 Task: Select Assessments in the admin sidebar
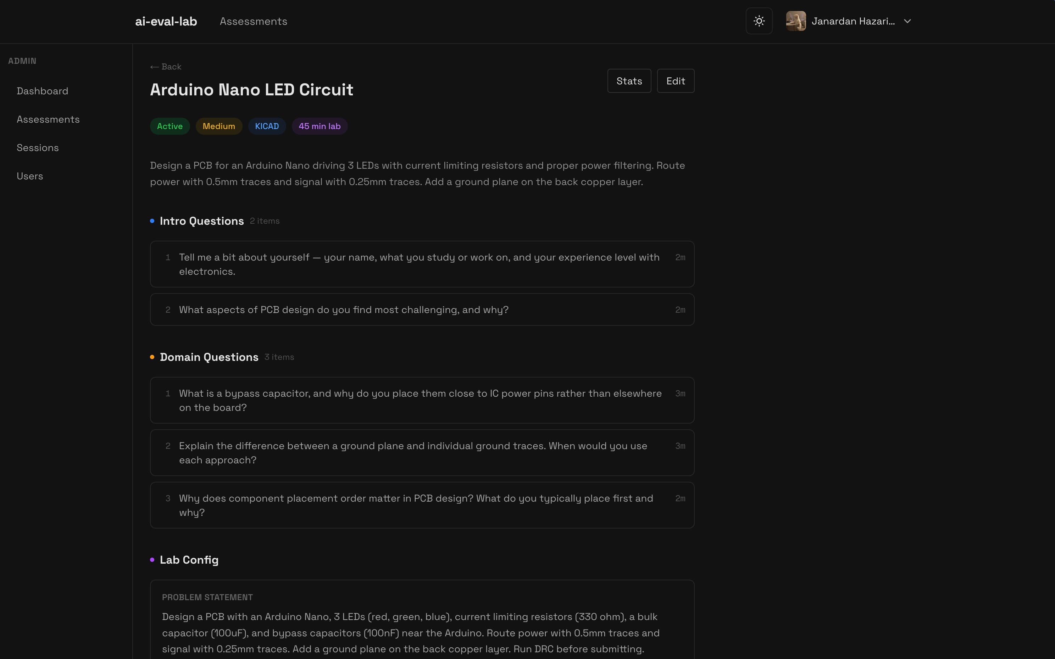click(48, 119)
